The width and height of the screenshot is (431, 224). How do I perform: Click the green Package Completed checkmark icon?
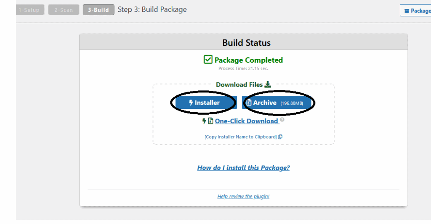(x=208, y=59)
